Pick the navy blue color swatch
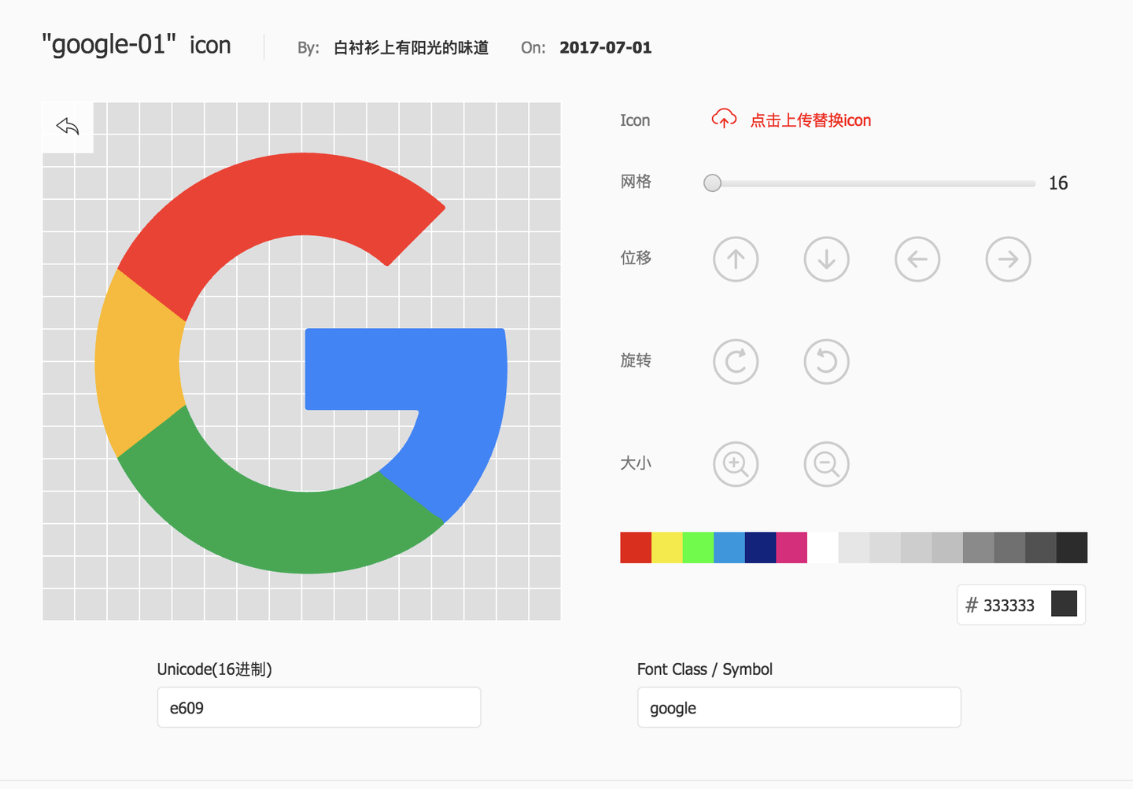1133x789 pixels. [x=760, y=548]
